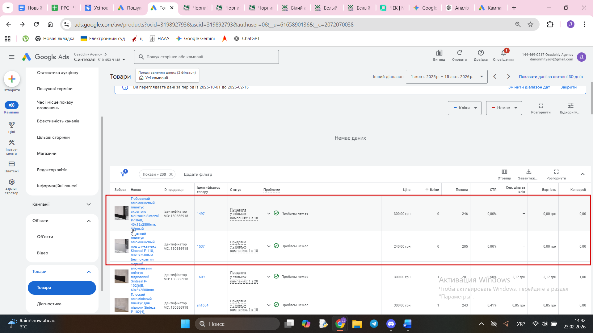Open the Tools wrench icon in sidebar
This screenshot has width=593, height=333.
11,142
